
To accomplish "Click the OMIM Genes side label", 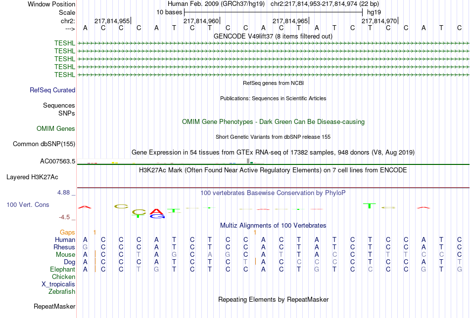I will pyautogui.click(x=56, y=129).
